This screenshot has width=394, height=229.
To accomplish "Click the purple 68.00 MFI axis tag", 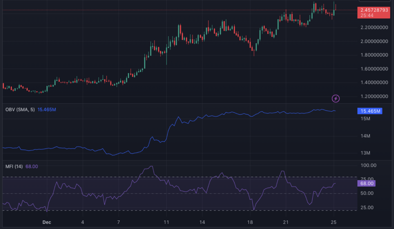I will pyautogui.click(x=367, y=183).
